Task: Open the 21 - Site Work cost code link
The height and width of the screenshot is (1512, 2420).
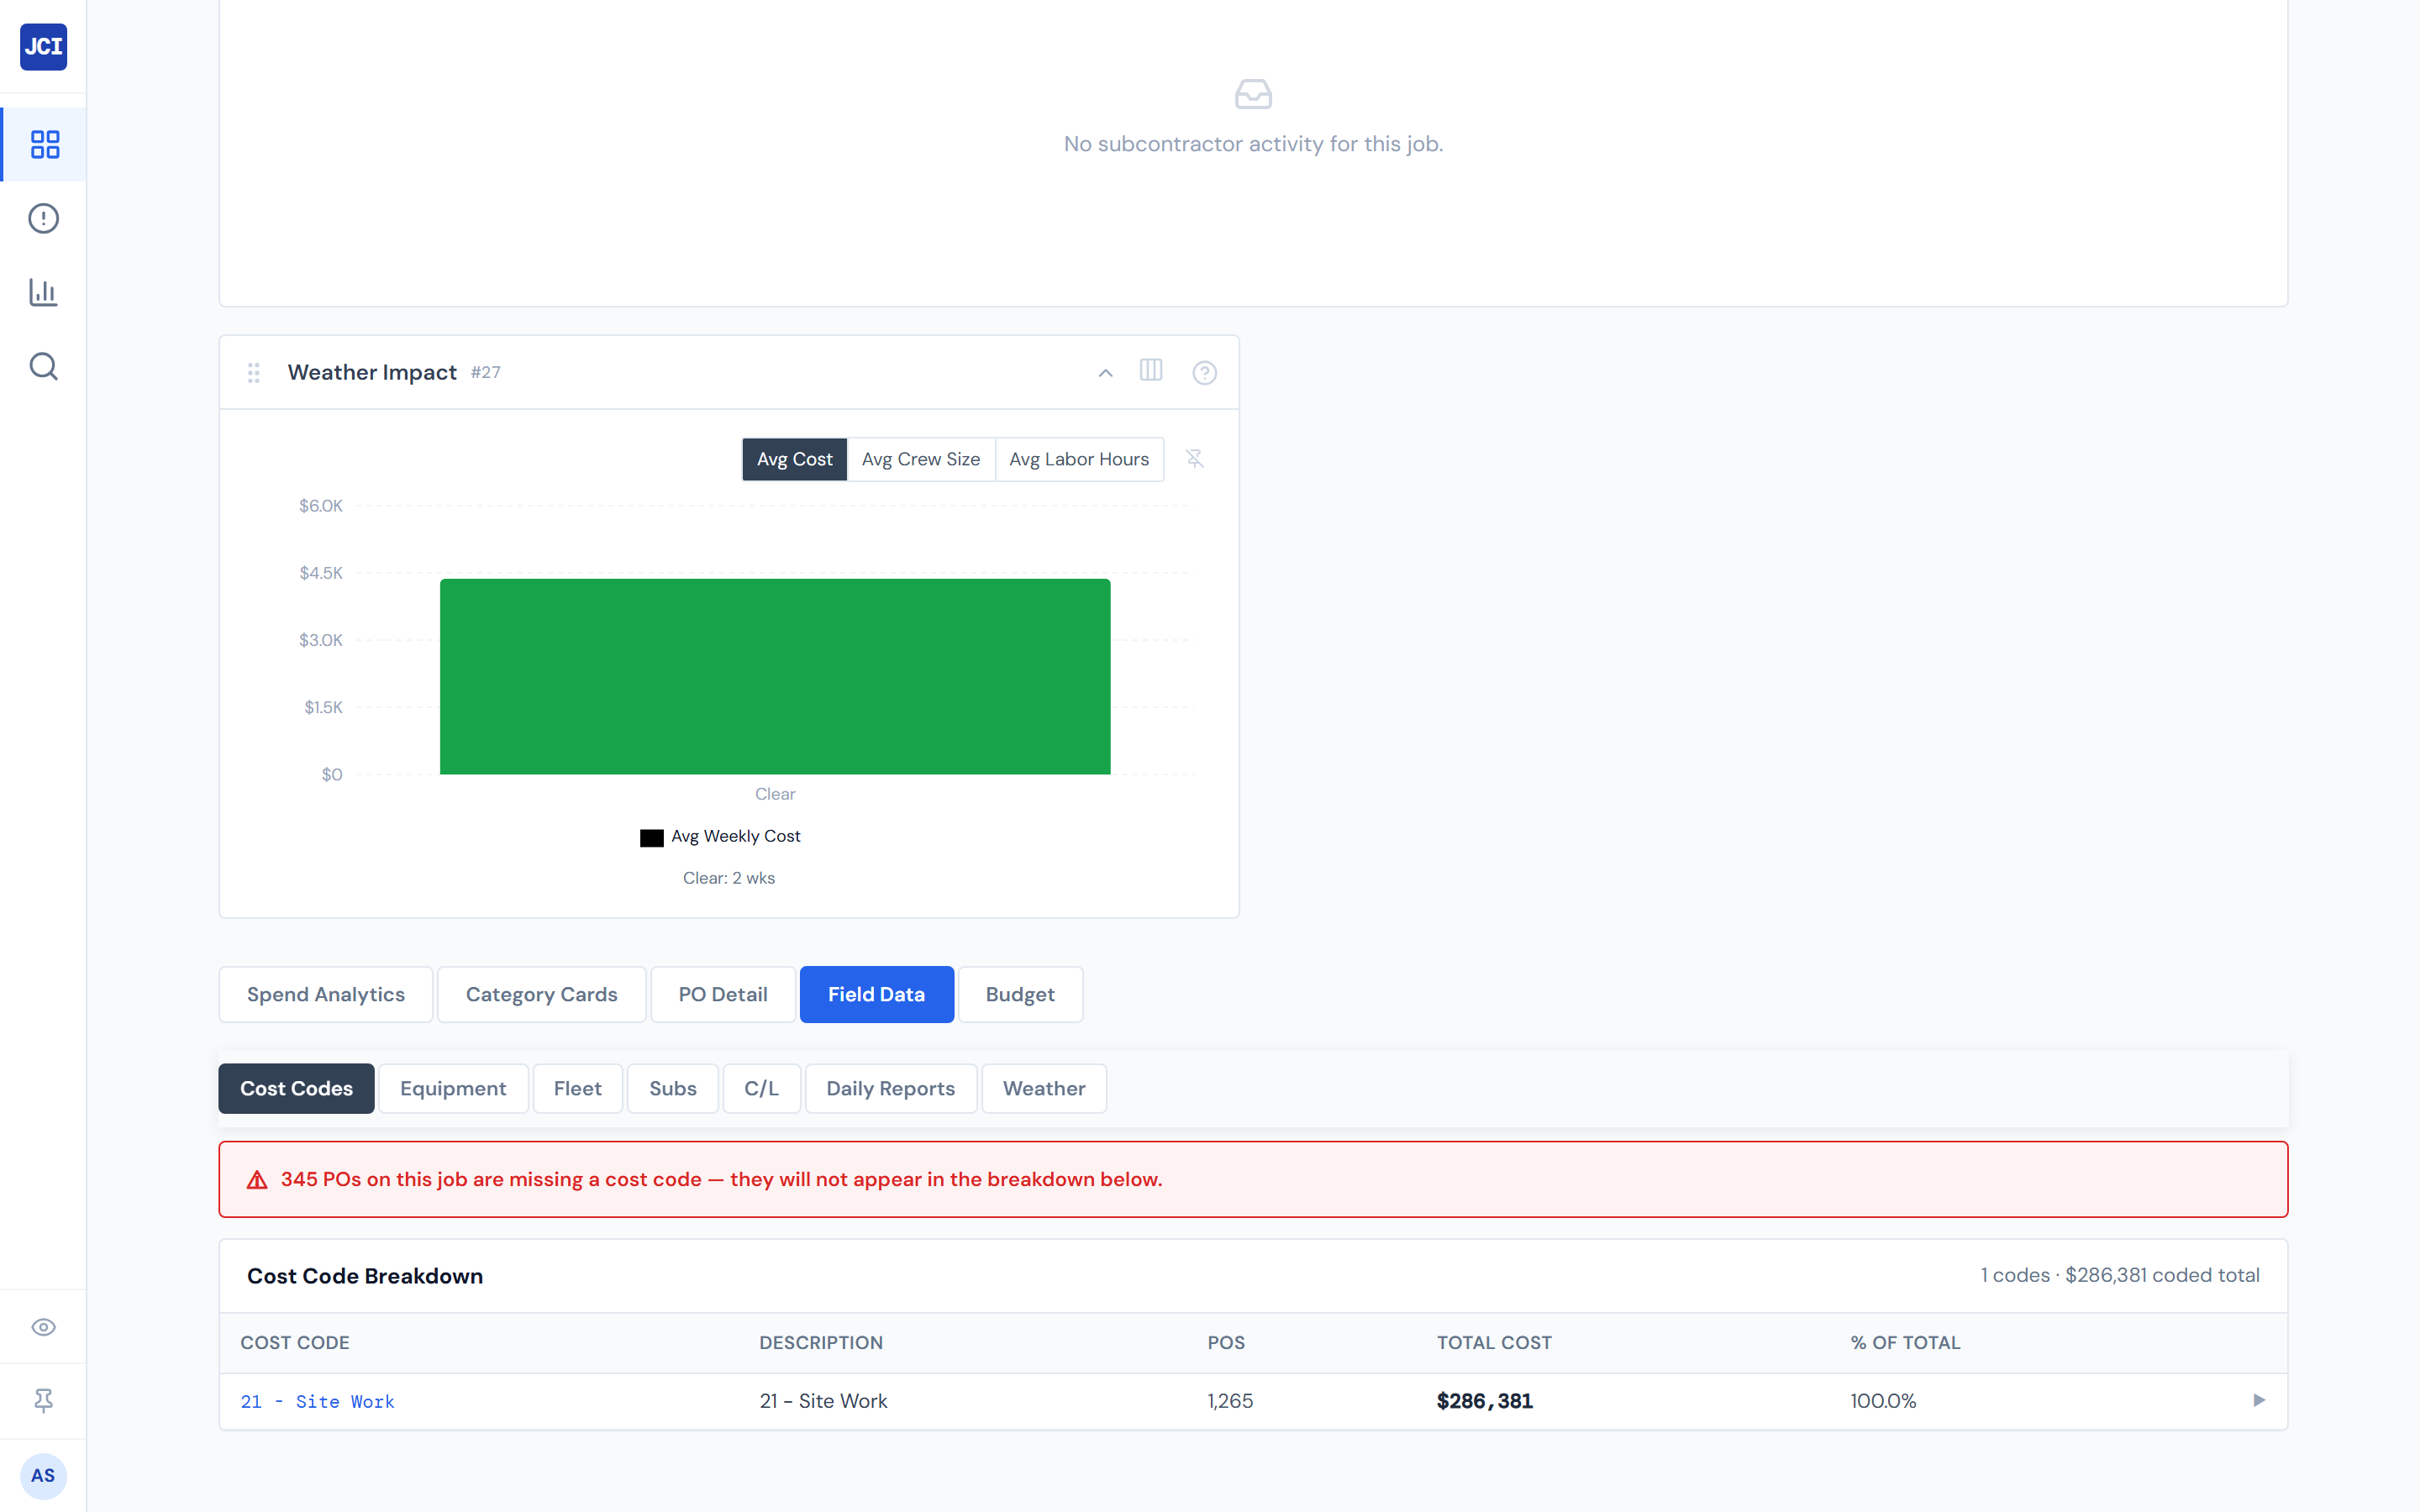Action: (x=317, y=1401)
